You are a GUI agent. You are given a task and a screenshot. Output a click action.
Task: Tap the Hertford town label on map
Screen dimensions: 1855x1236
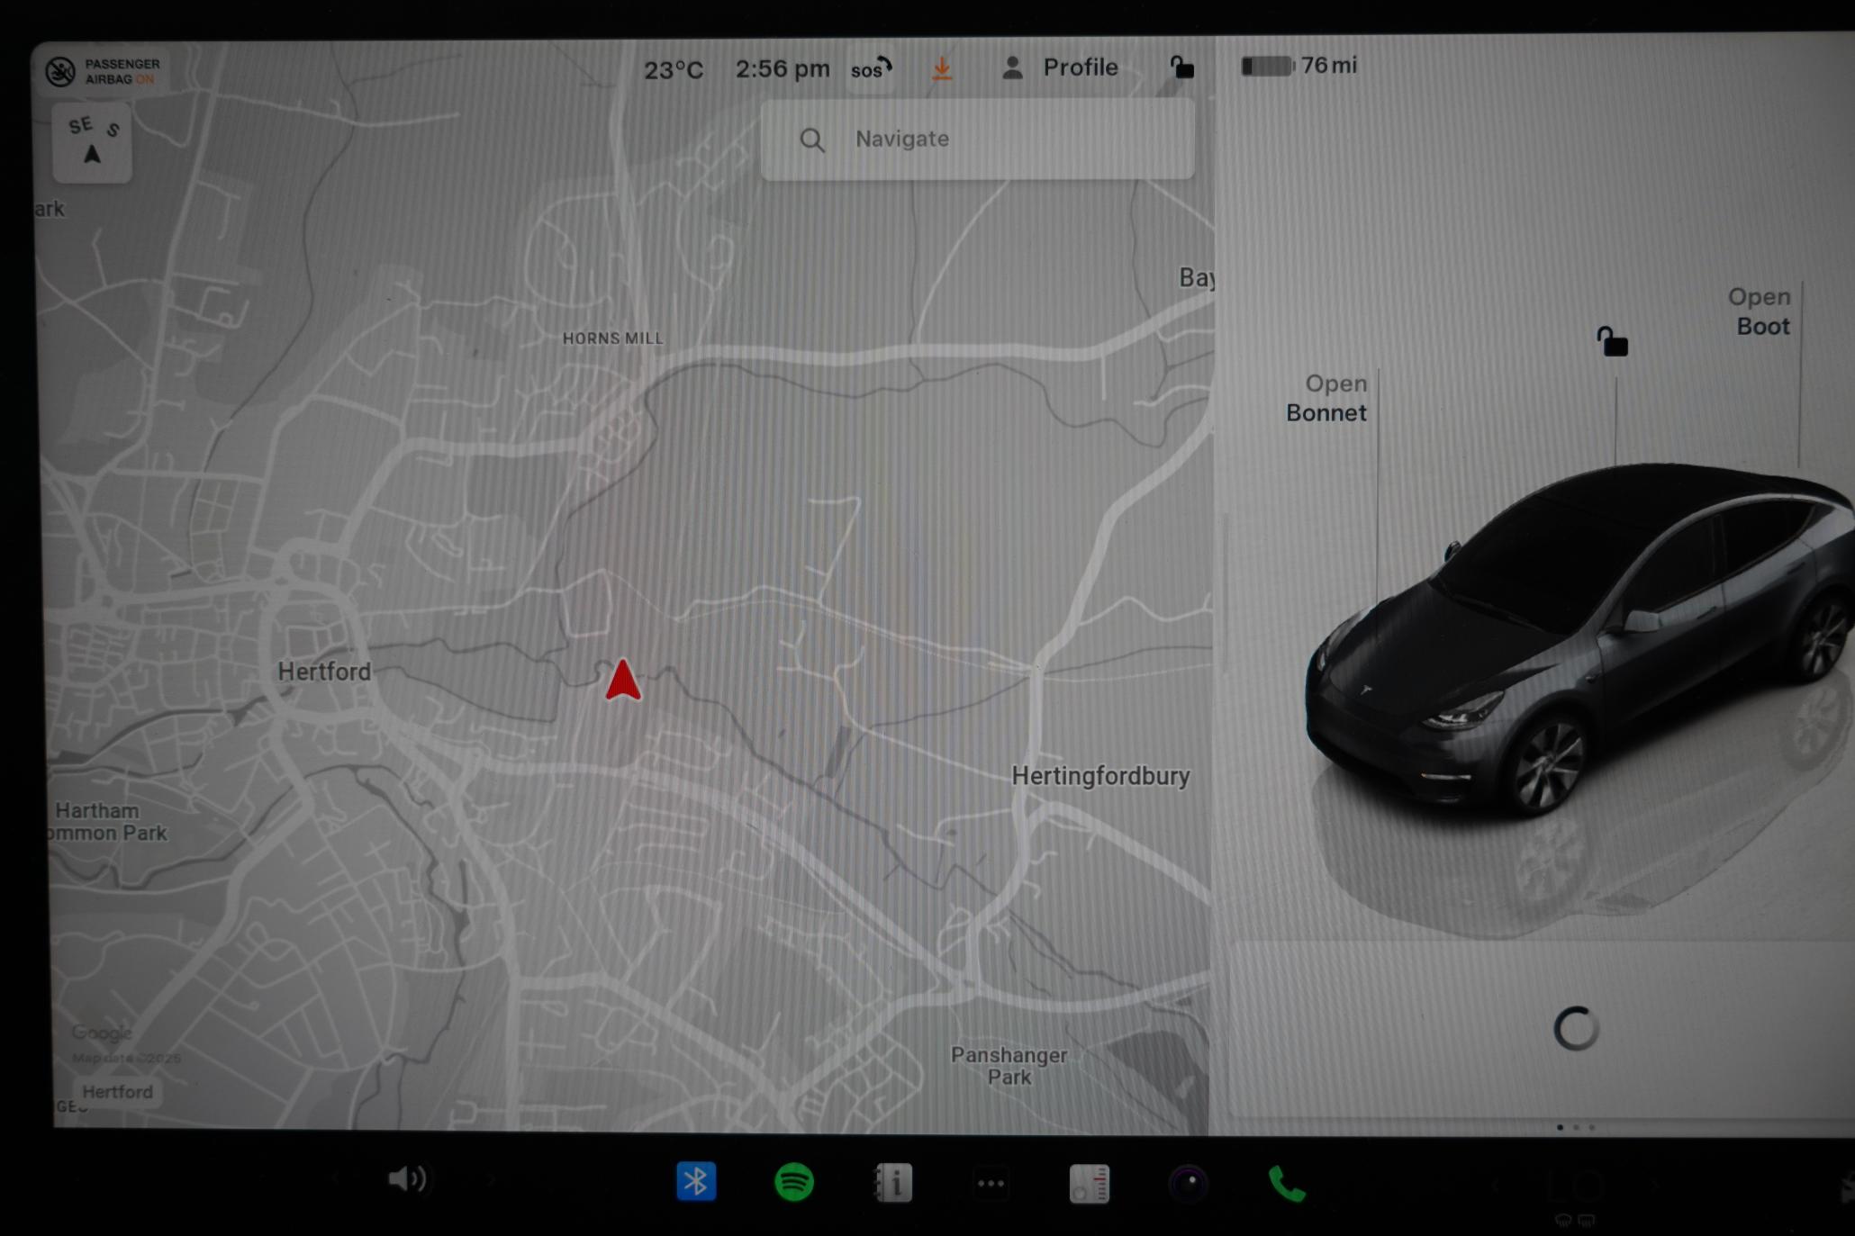point(324,672)
